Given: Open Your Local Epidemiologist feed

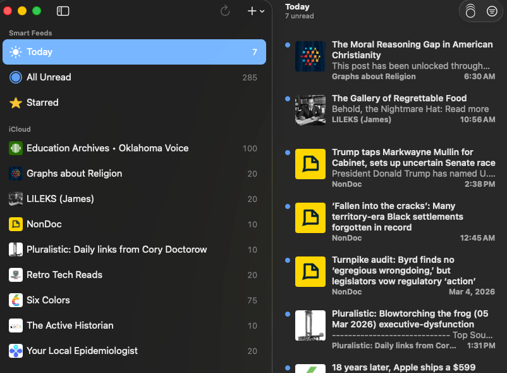Looking at the screenshot, I should pyautogui.click(x=82, y=351).
